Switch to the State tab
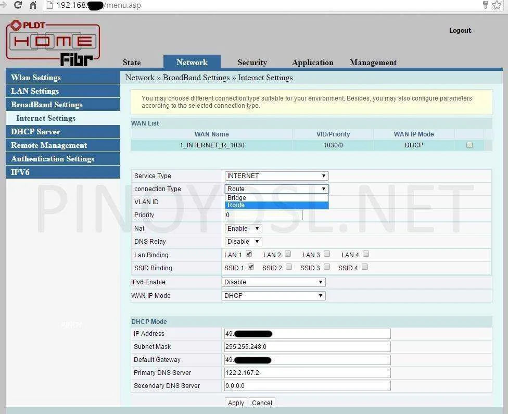The height and width of the screenshot is (414, 508). [132, 62]
